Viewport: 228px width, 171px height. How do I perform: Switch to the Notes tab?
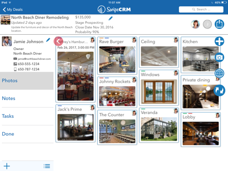click(x=27, y=98)
